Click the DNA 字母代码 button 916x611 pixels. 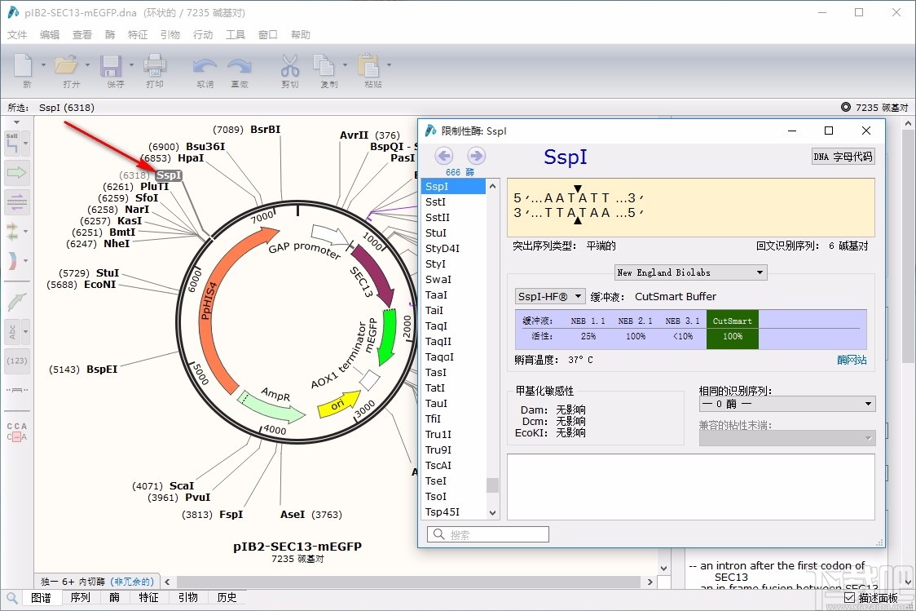coord(843,156)
